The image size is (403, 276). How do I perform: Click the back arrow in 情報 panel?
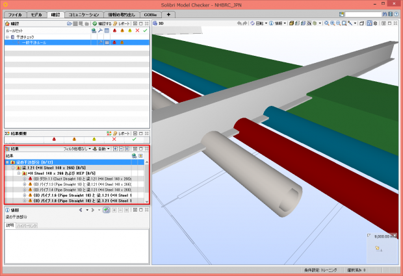pos(81,210)
